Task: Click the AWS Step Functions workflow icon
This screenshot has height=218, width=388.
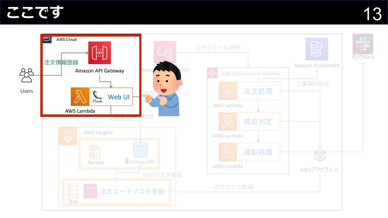Action: [212, 73]
